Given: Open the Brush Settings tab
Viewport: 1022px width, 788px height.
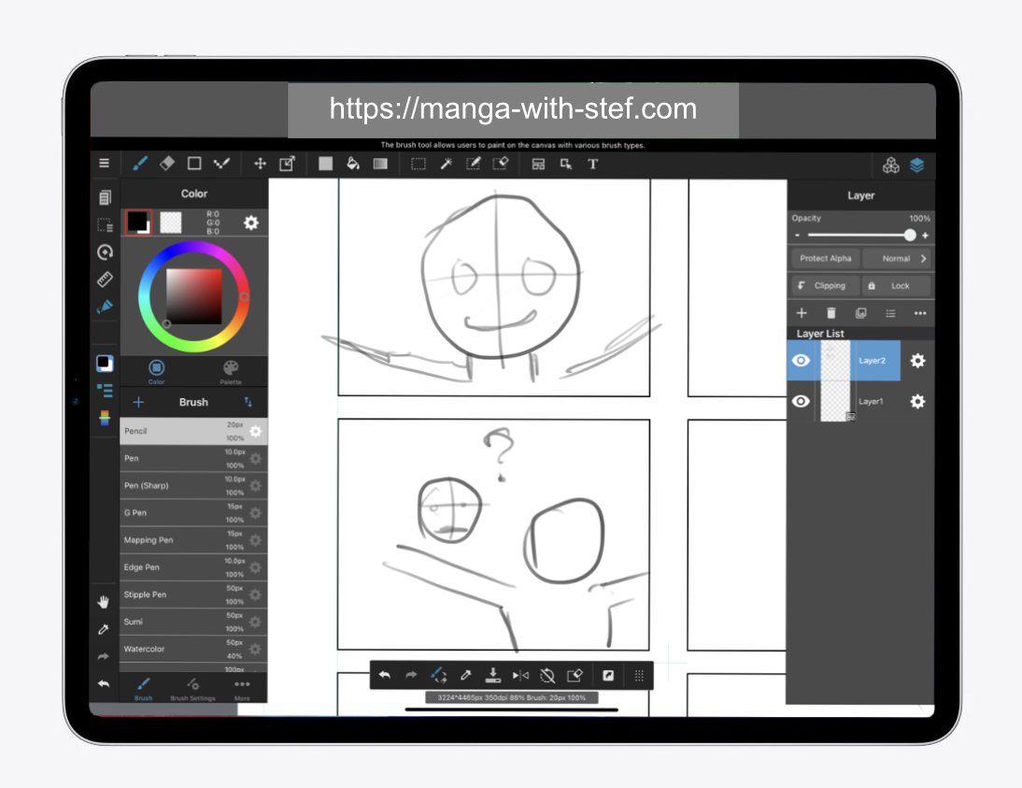Looking at the screenshot, I should [192, 692].
